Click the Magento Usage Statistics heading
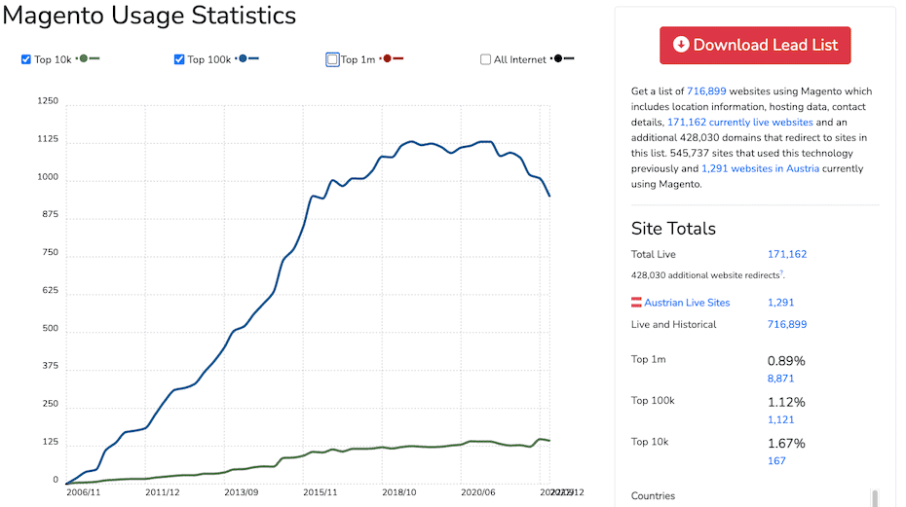This screenshot has width=906, height=507. 149,15
